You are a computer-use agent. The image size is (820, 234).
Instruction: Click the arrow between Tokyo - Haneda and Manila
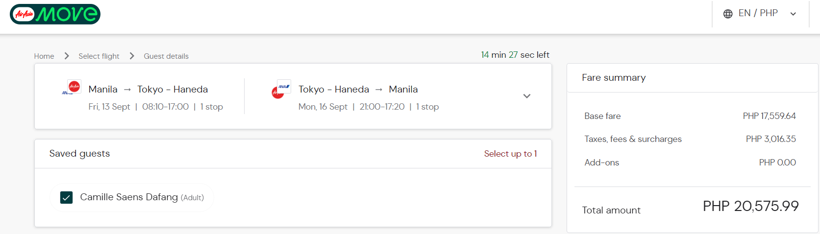[x=379, y=90]
